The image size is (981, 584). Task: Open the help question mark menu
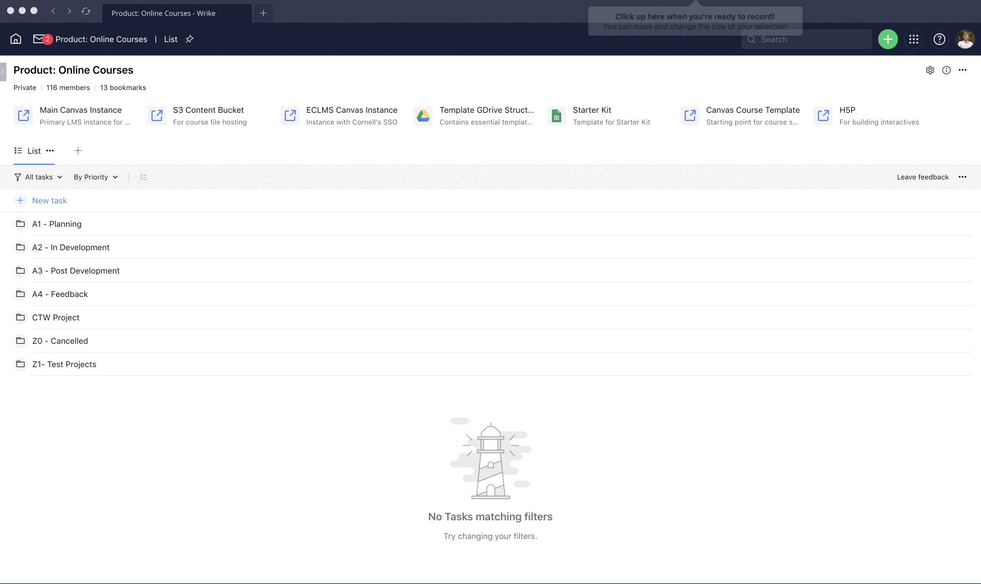tap(939, 39)
